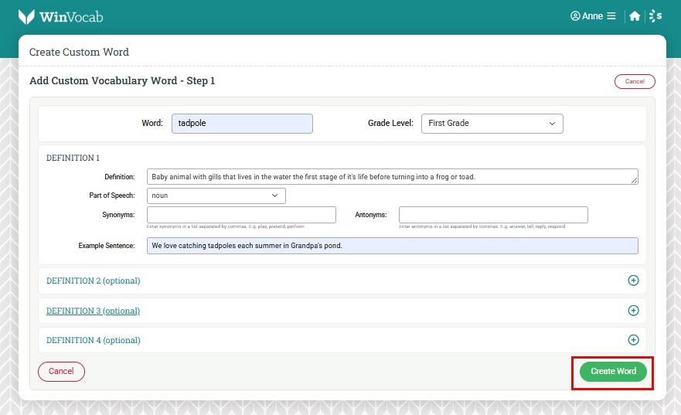The width and height of the screenshot is (681, 415).
Task: Open the Anne user account menu
Action: [587, 16]
